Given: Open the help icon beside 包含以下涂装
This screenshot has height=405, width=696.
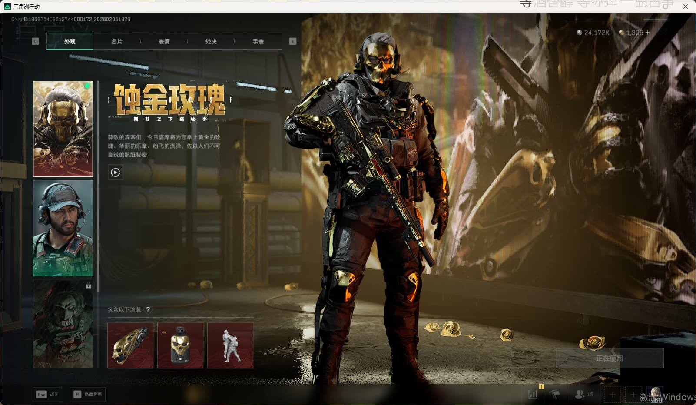Looking at the screenshot, I should pyautogui.click(x=148, y=309).
